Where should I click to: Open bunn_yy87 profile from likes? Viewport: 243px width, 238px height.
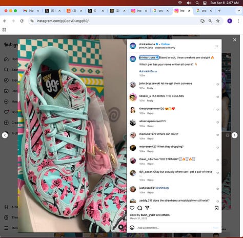(x=148, y=215)
